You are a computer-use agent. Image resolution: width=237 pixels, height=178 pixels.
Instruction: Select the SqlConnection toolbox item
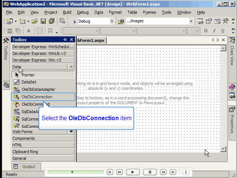point(25,119)
